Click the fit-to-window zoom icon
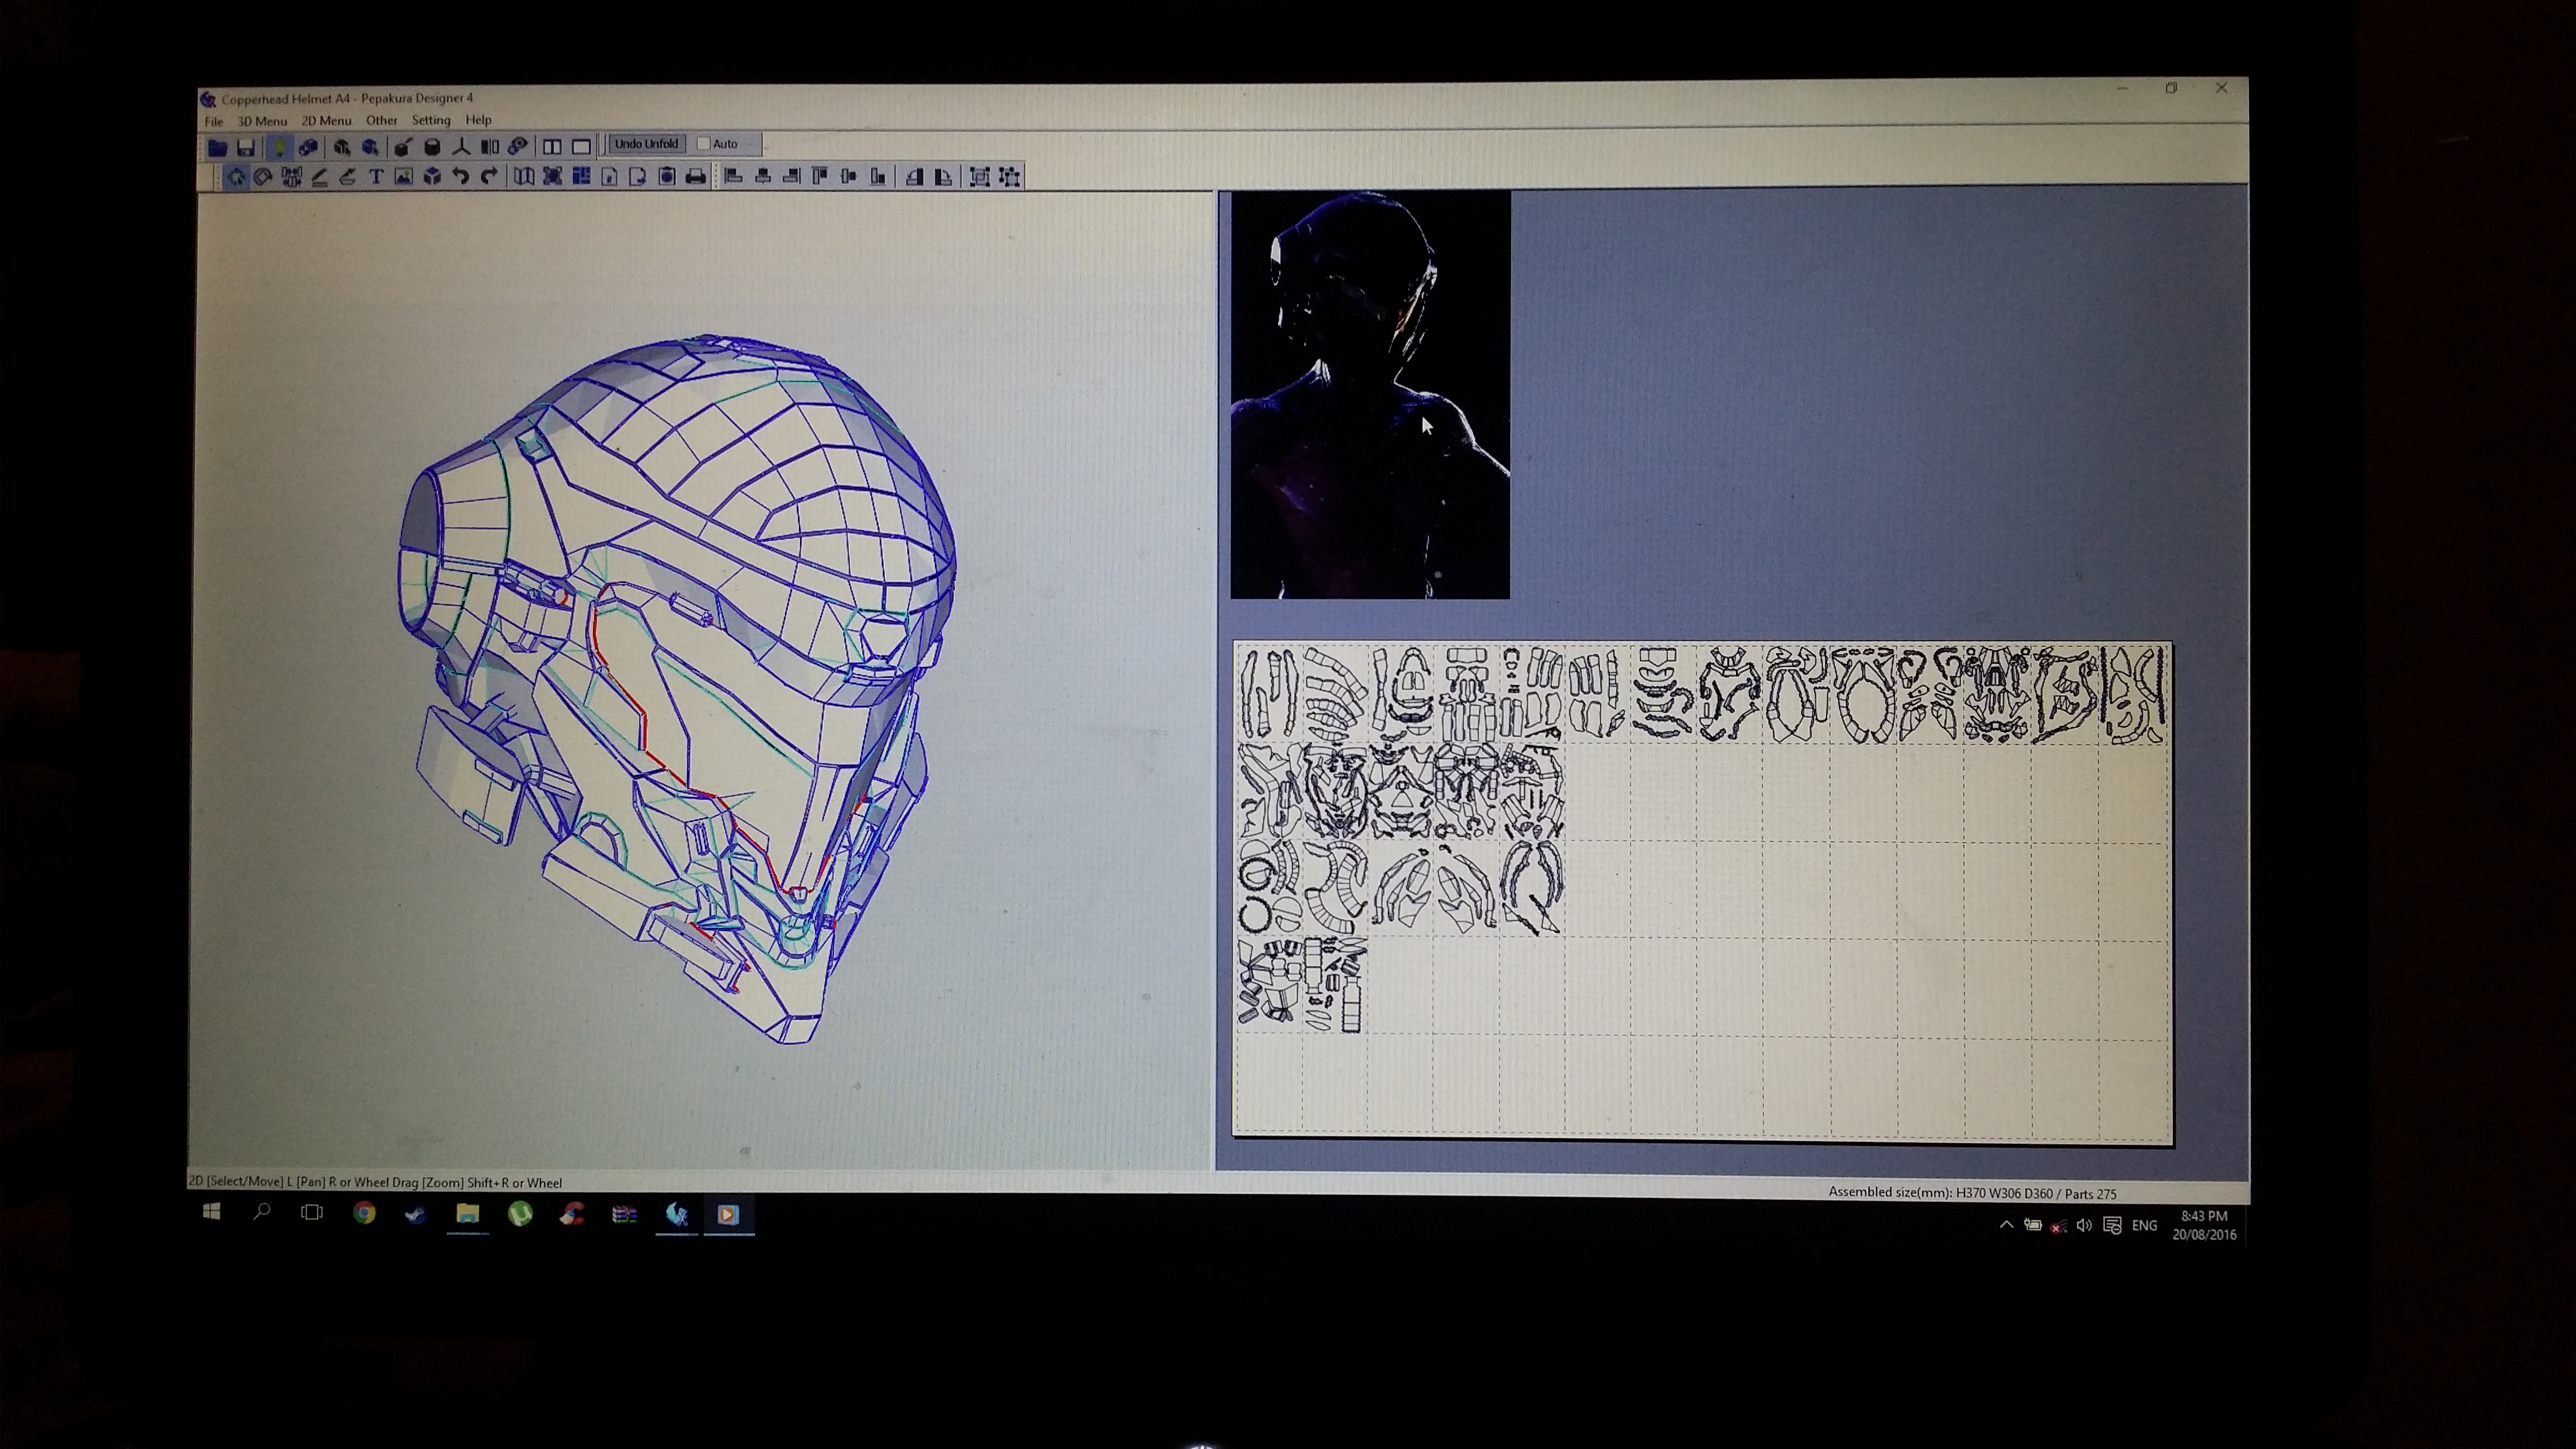2576x1449 pixels. [552, 177]
